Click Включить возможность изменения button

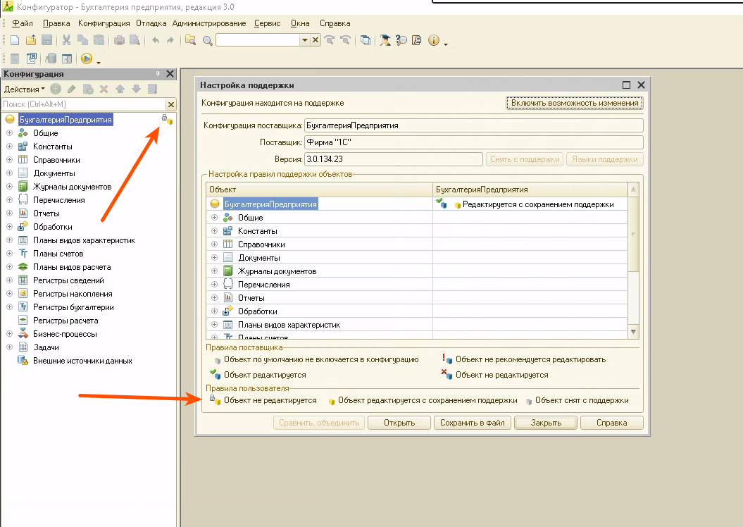point(574,103)
